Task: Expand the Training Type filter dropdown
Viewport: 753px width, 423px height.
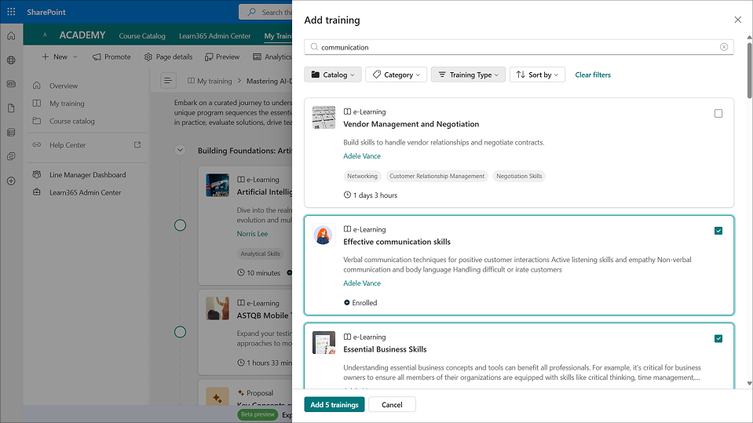Action: (x=468, y=75)
